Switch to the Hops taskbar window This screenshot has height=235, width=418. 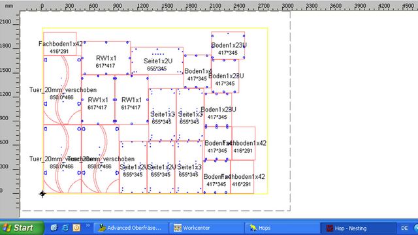[282, 228]
